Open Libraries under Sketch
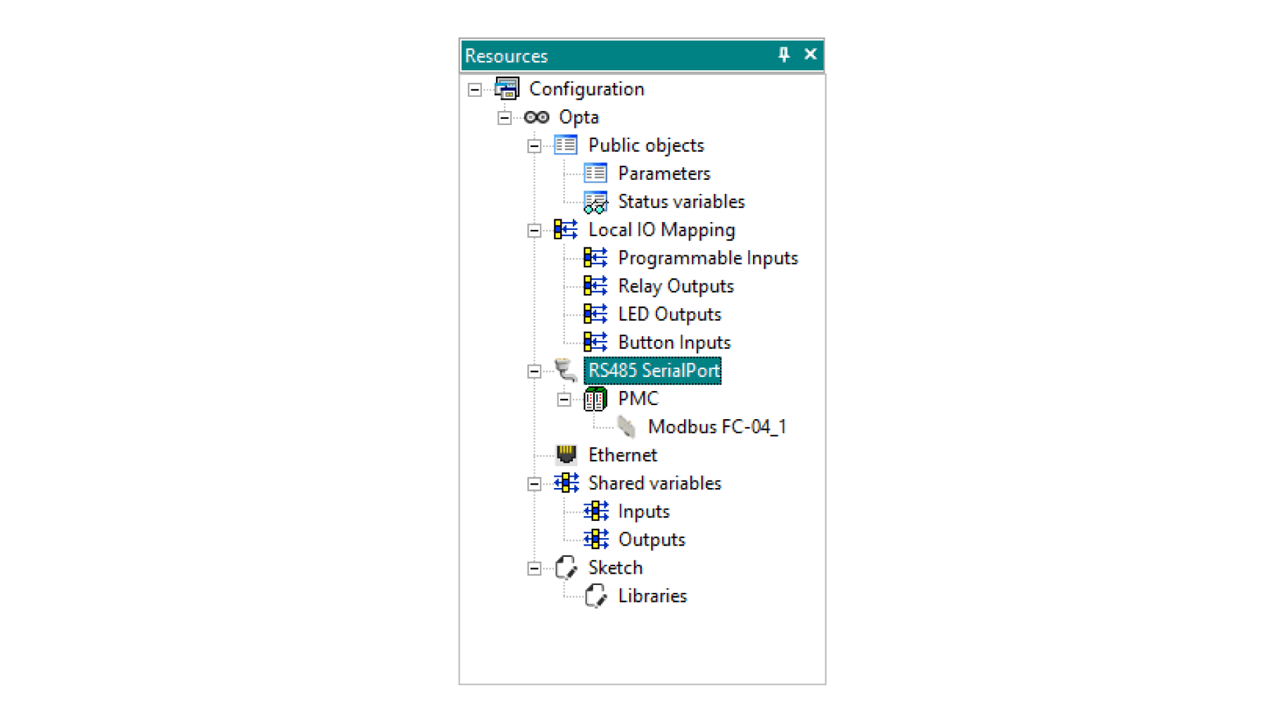The width and height of the screenshot is (1285, 722). pos(652,596)
